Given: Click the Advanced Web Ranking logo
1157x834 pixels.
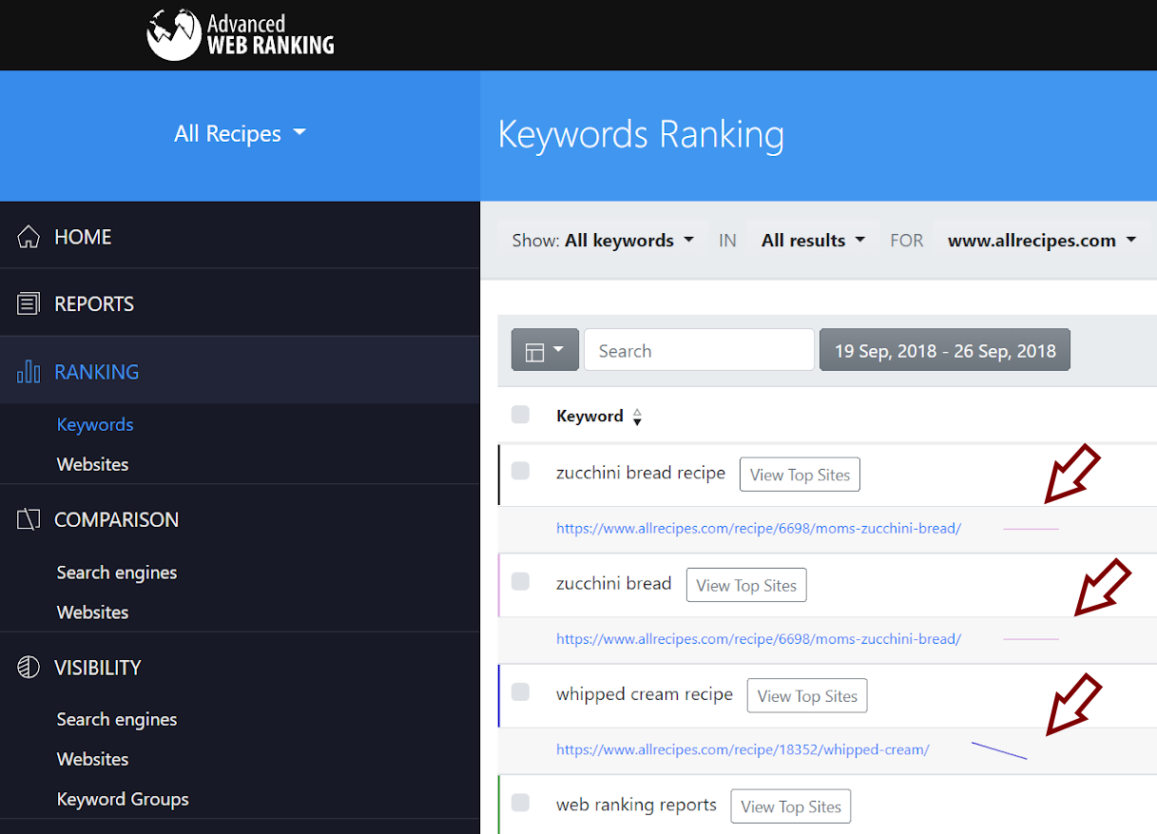Looking at the screenshot, I should [241, 35].
